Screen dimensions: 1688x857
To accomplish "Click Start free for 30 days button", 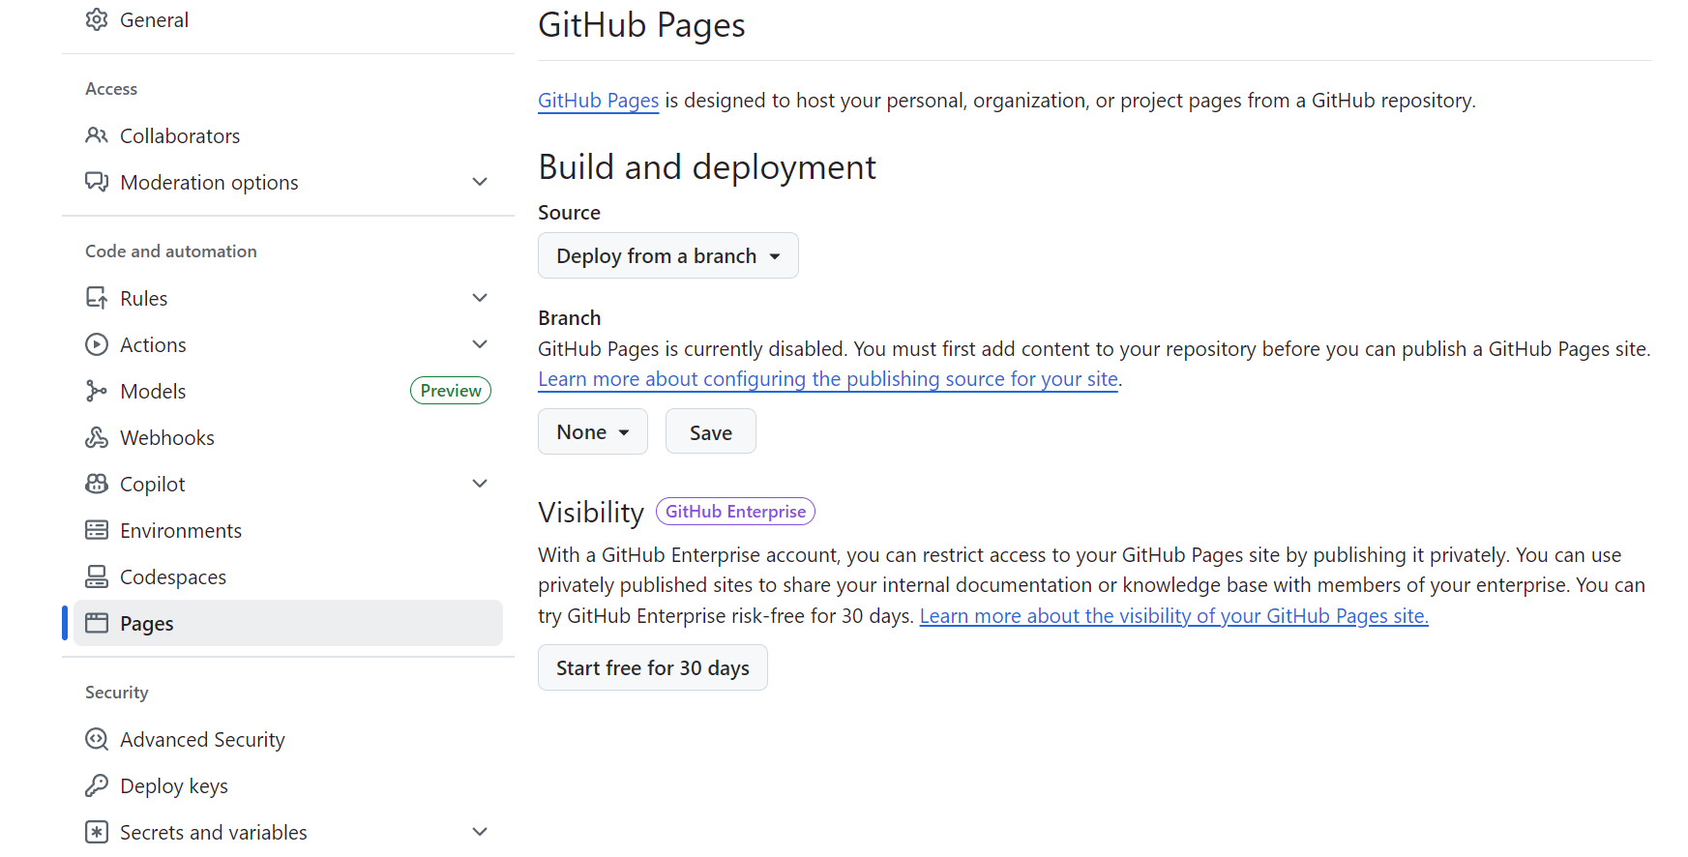I will click(652, 668).
